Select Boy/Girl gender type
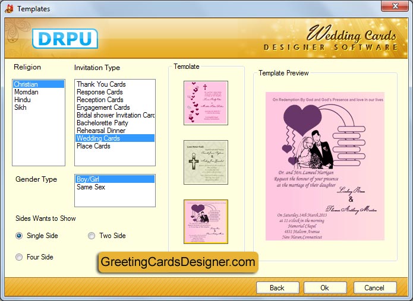Image resolution: width=413 pixels, height=301 pixels. coord(115,179)
